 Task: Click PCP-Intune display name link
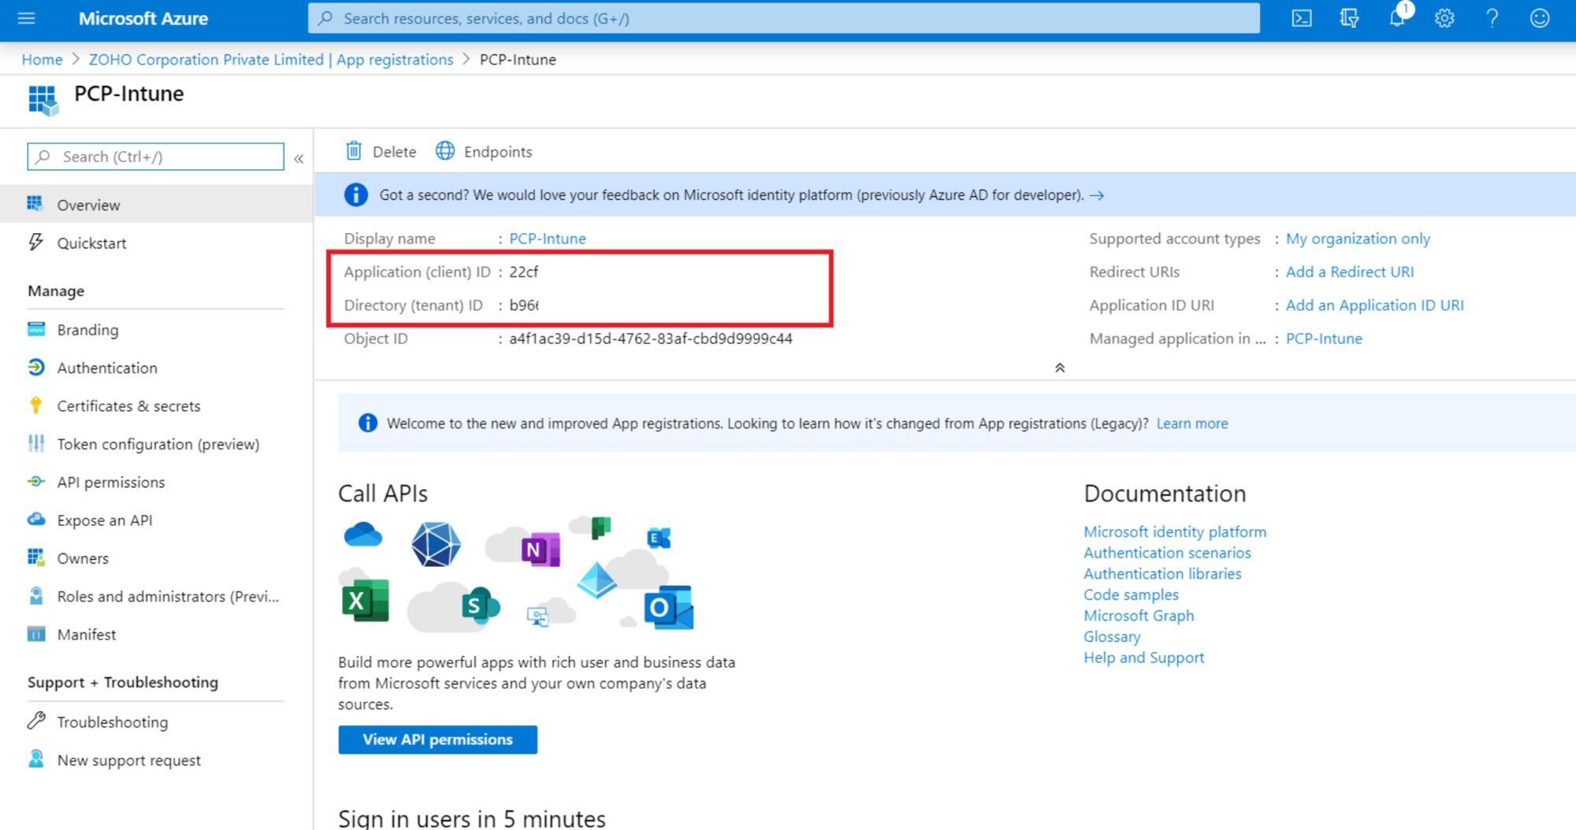(548, 238)
